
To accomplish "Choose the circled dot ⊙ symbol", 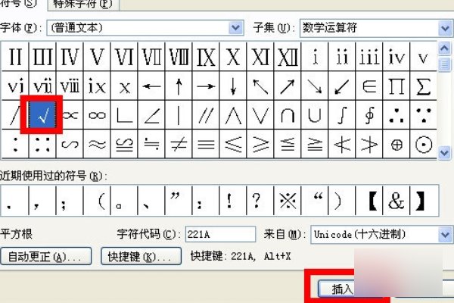I will (423, 144).
